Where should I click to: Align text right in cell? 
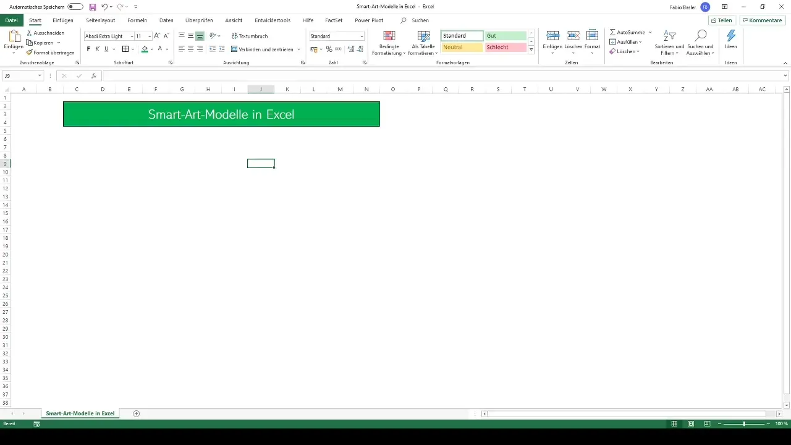tap(200, 49)
